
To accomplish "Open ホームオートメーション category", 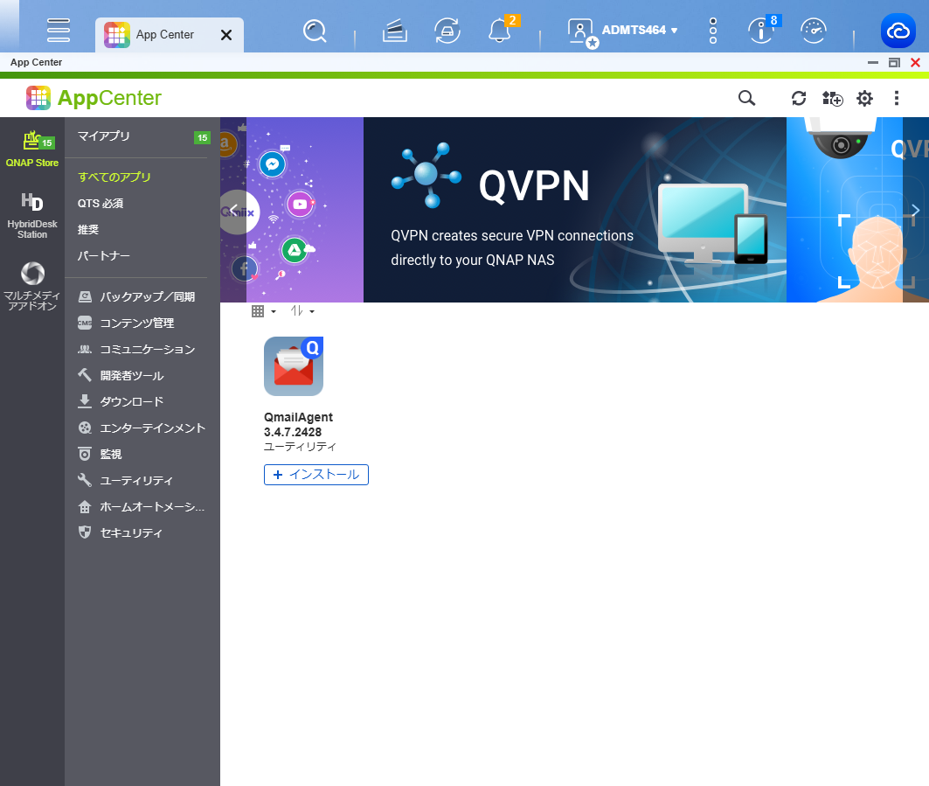I will [141, 507].
